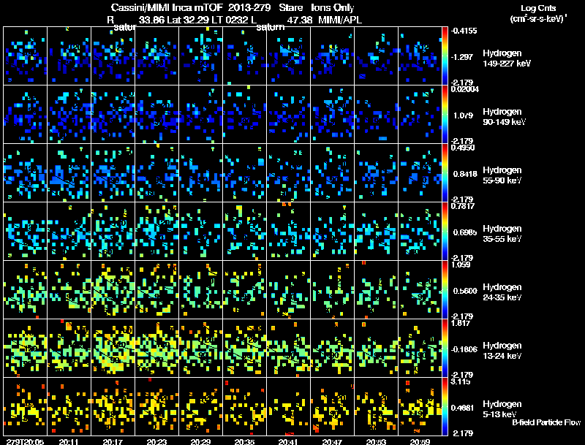Image resolution: width=585 pixels, height=445 pixels.
Task: Select the 90-149 keV image panel at 20:47
Action: pyautogui.click(x=333, y=115)
